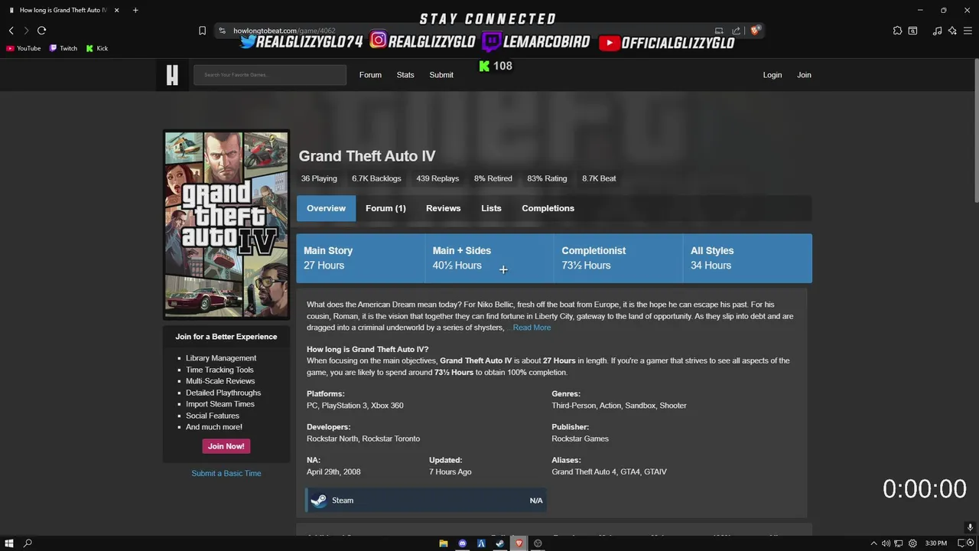Click the April 29th, 2008 release date

pos(333,472)
